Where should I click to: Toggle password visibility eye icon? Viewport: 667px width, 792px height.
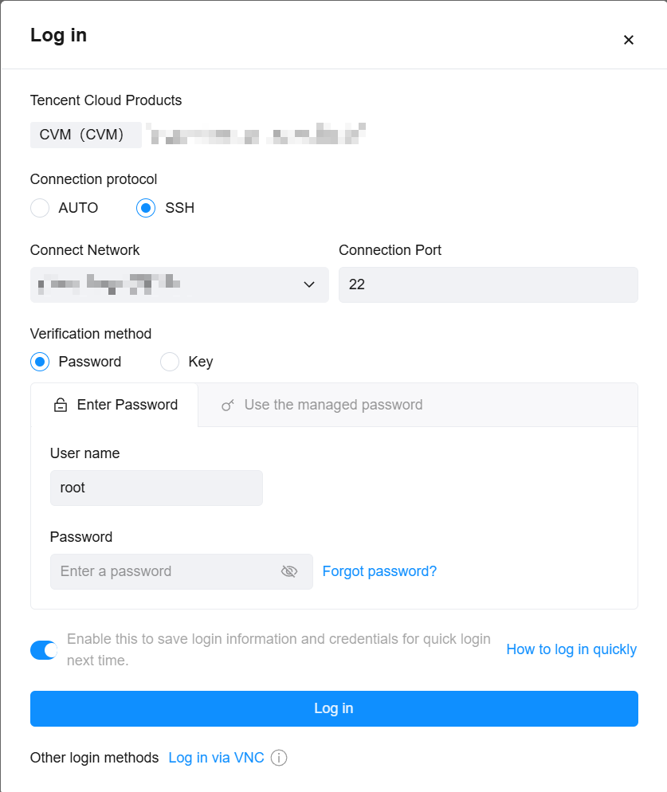coord(289,571)
